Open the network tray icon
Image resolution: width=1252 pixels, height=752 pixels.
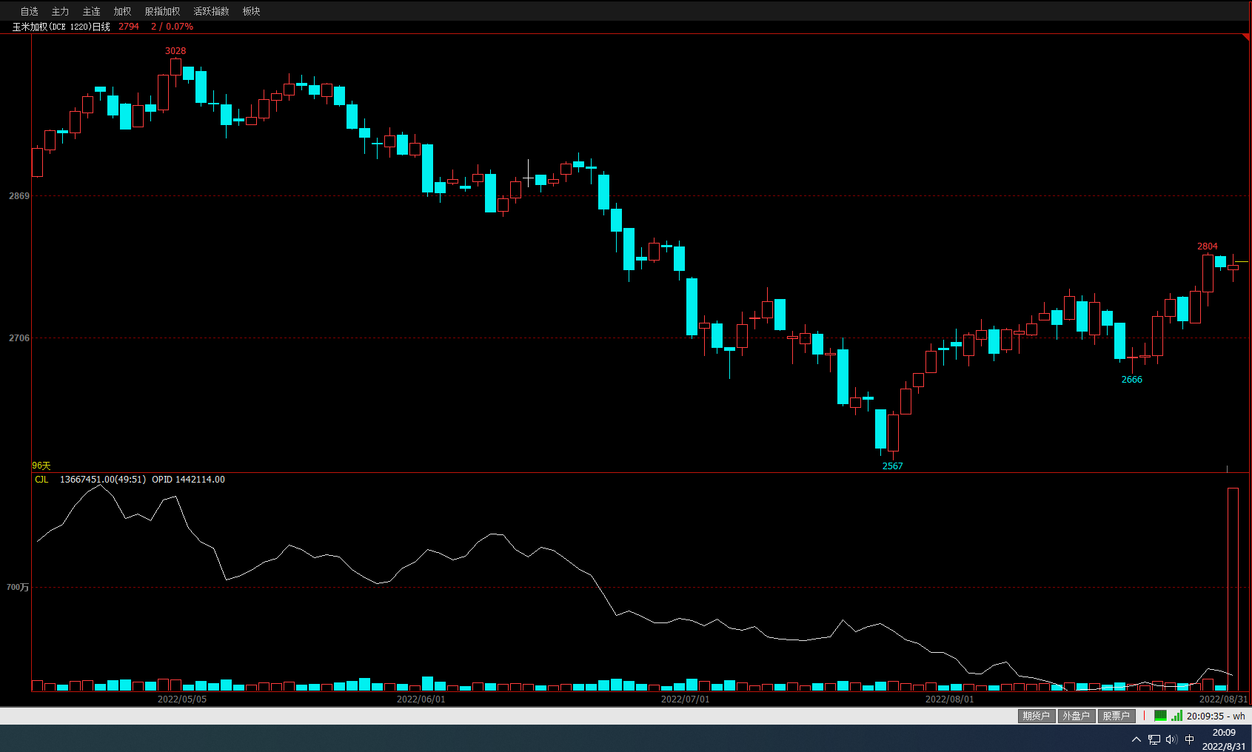pos(1154,739)
